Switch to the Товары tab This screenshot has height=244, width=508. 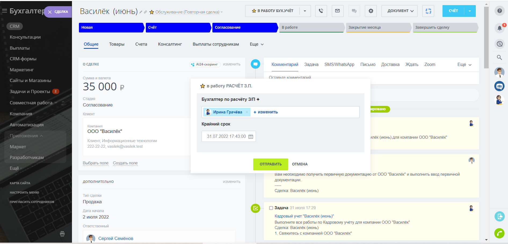(117, 44)
